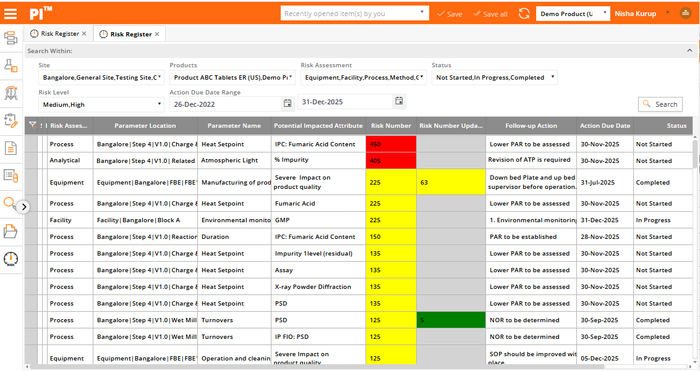Click the 'IP FIO: PSD' attribute cell

coord(318,336)
